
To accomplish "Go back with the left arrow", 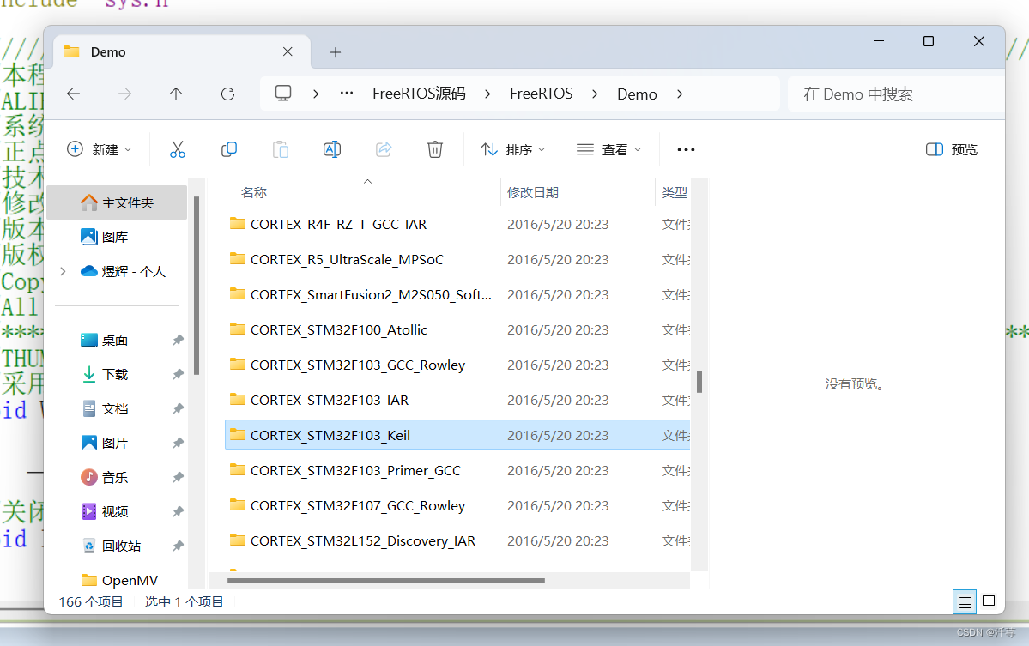I will click(74, 94).
